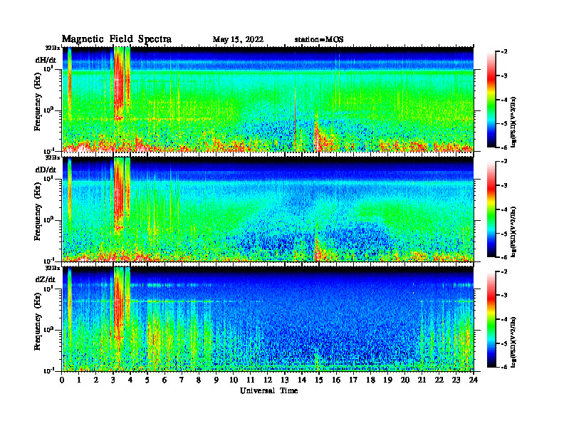564x436 pixels.
Task: Click the "-6" tick of the dH/dt colorbar
Action: (504, 147)
